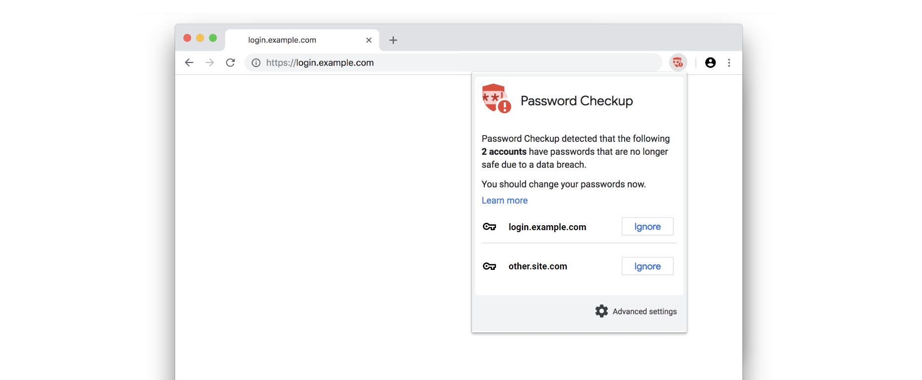Click the other.site.com account name
922x380 pixels.
pos(538,266)
